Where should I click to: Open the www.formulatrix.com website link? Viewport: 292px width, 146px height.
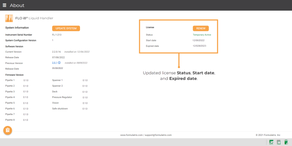pos(131,135)
